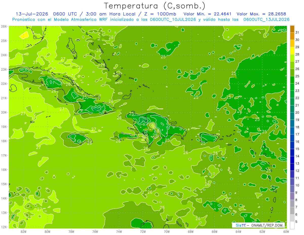Click latitude axis label "24N"
Screen dimensions: 304x235
click(x=4, y=55)
